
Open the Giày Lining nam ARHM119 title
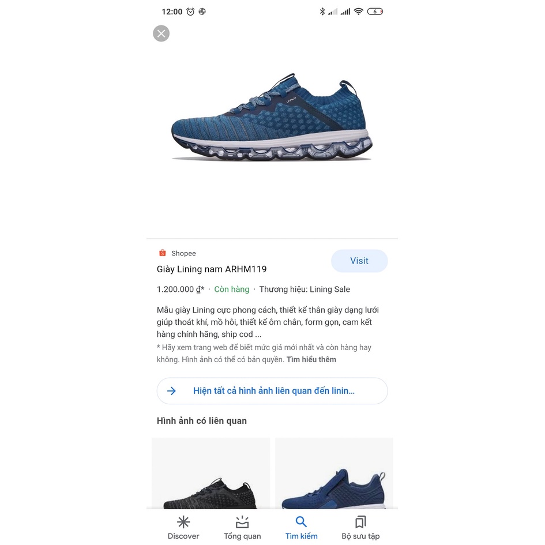click(212, 269)
